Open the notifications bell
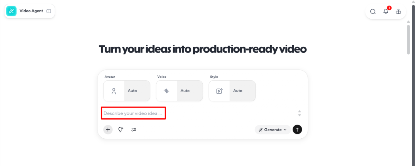The image size is (415, 166). [386, 11]
